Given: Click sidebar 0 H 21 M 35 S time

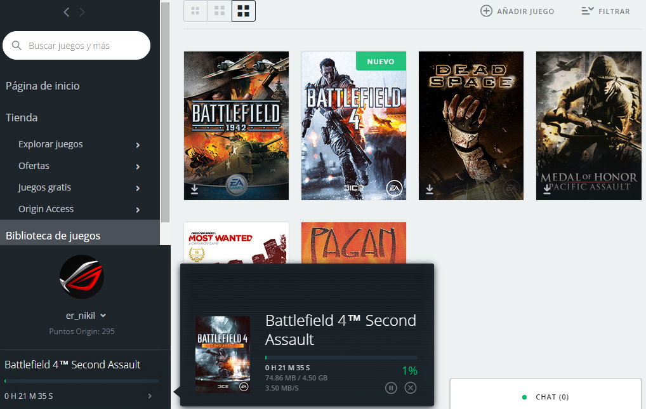Looking at the screenshot, I should tap(29, 396).
